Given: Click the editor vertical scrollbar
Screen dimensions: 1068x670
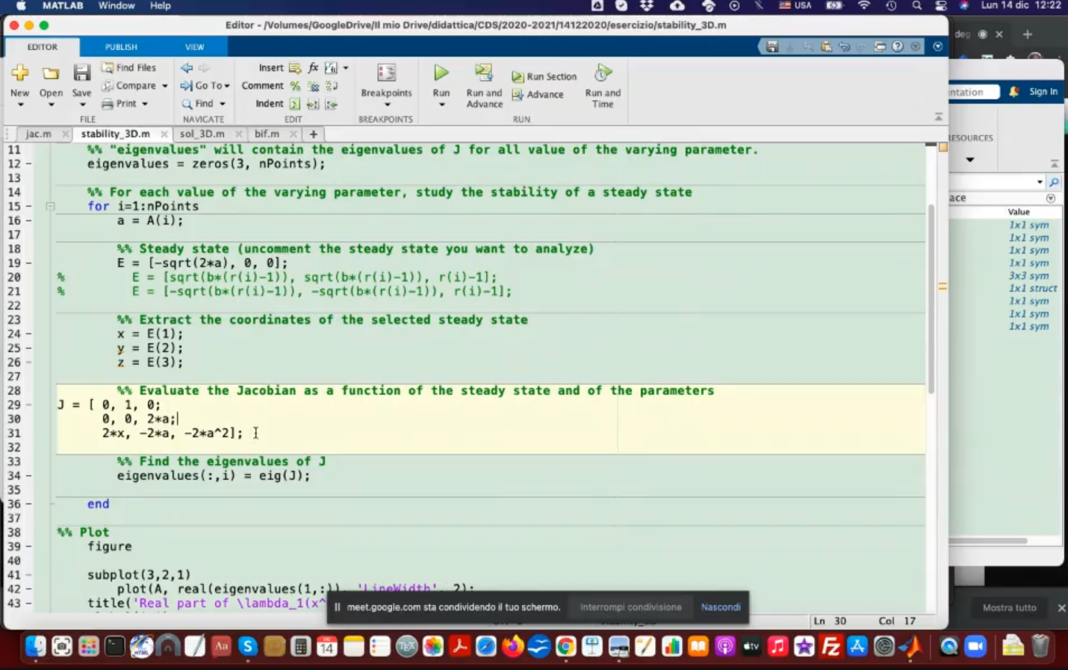Looking at the screenshot, I should (x=931, y=298).
